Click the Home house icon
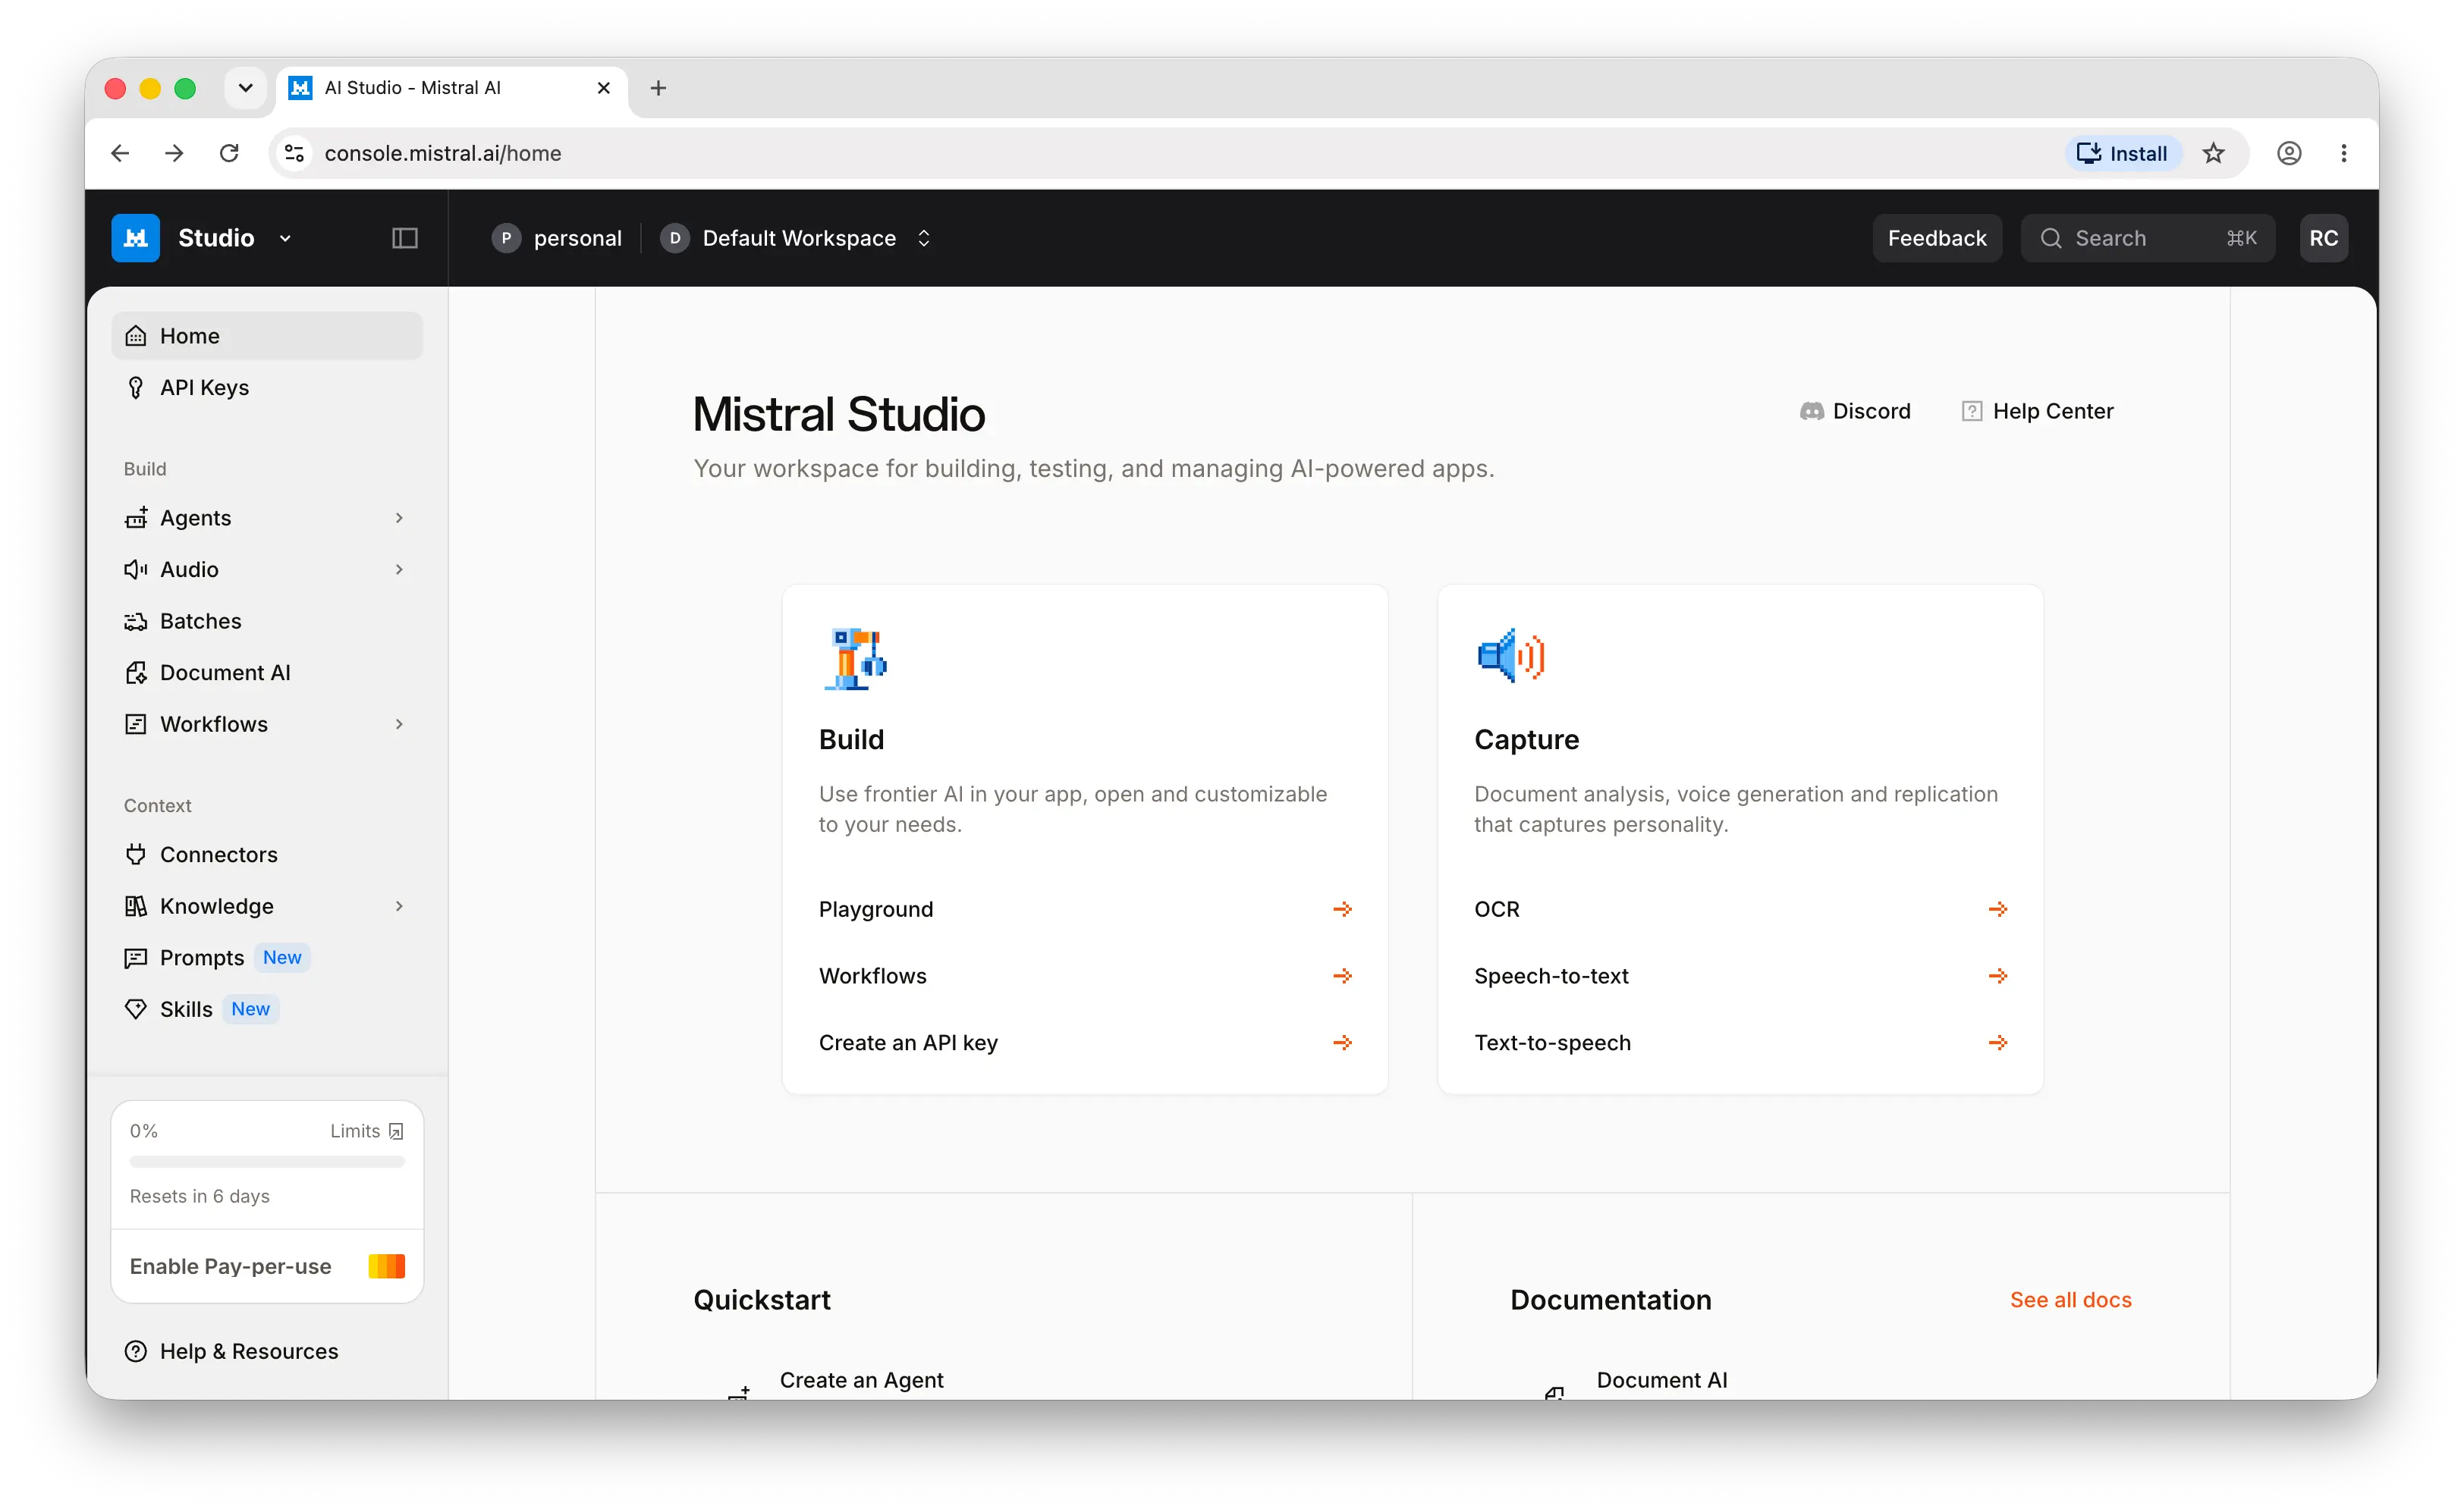Image resolution: width=2464 pixels, height=1512 pixels. (x=136, y=336)
